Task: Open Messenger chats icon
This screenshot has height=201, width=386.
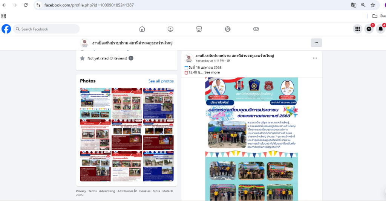Action: [x=369, y=29]
